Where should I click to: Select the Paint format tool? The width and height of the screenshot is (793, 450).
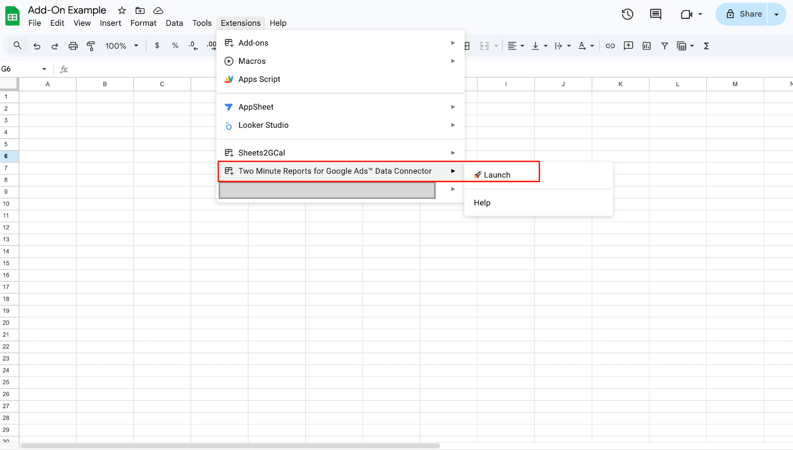click(x=91, y=46)
